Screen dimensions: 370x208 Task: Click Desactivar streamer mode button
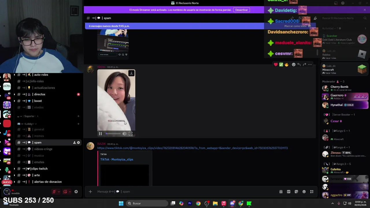[x=241, y=10]
